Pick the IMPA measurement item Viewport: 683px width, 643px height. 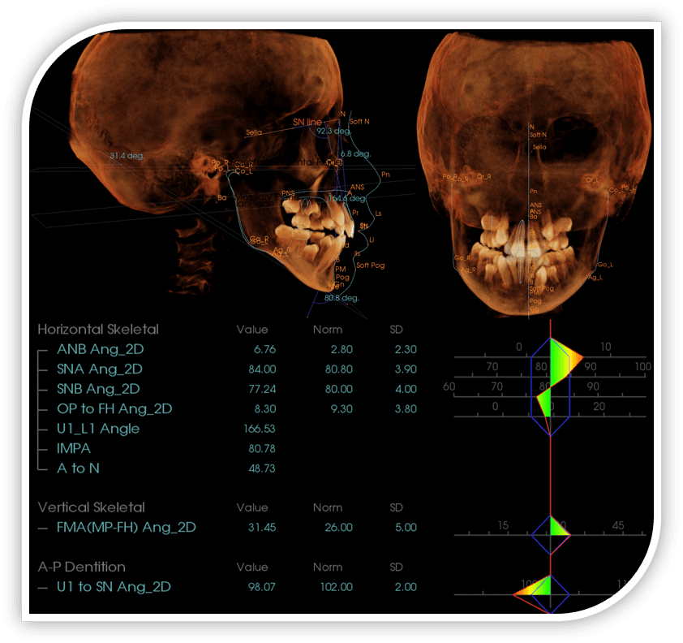point(74,448)
